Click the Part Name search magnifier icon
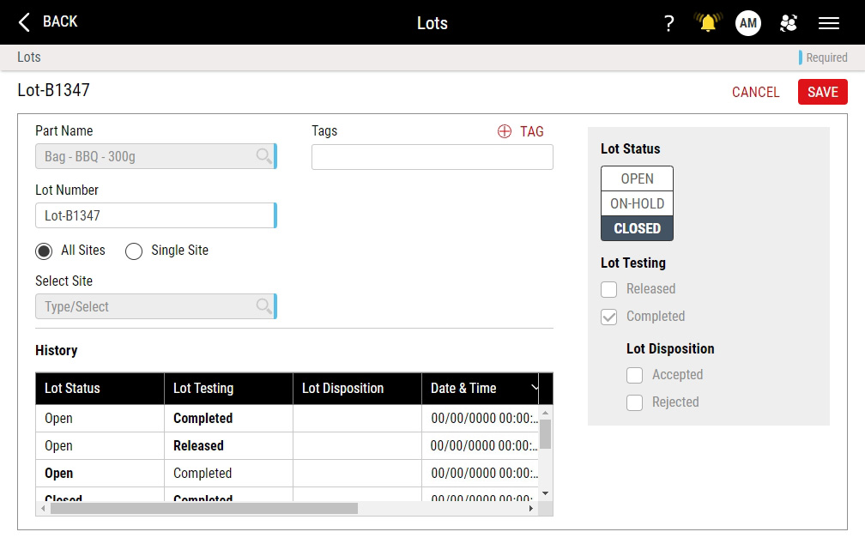 [x=263, y=156]
